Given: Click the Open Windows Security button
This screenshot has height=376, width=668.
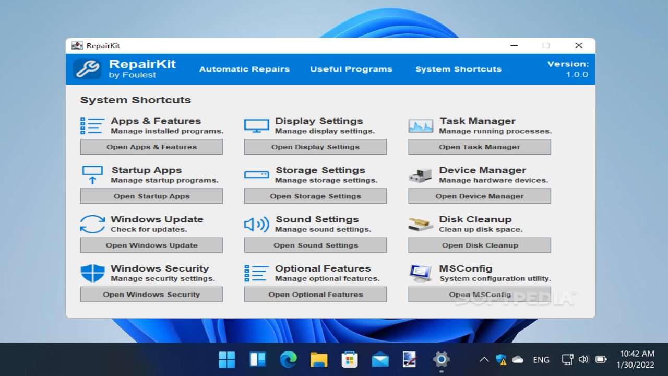Looking at the screenshot, I should (151, 294).
